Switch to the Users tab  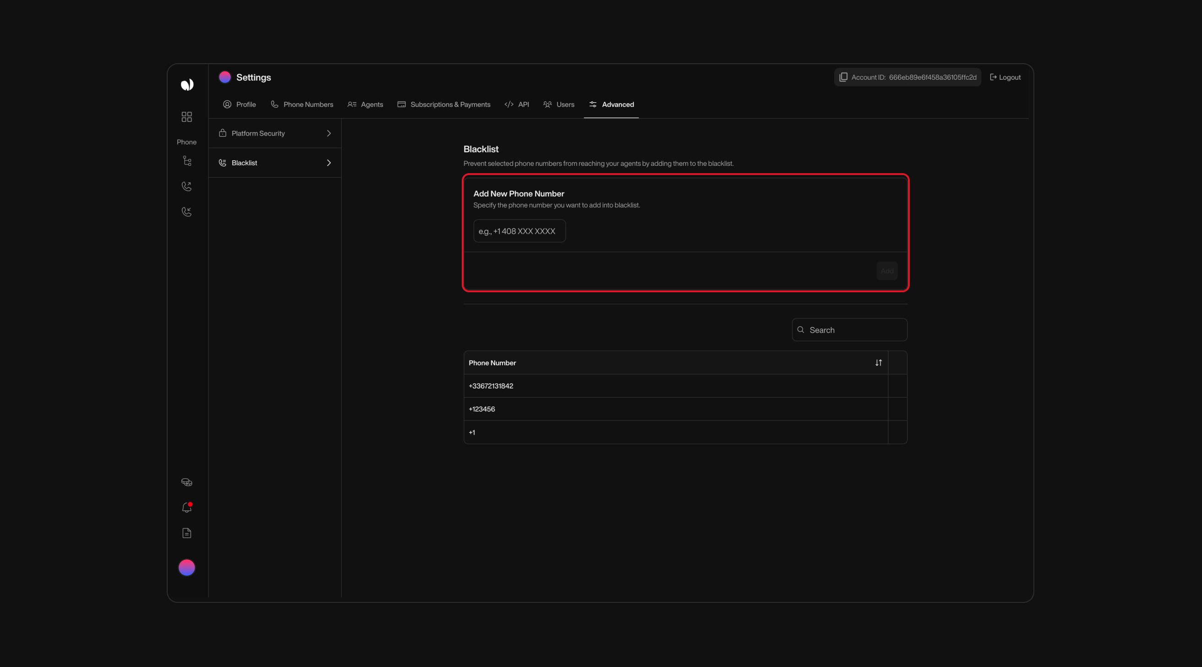558,104
